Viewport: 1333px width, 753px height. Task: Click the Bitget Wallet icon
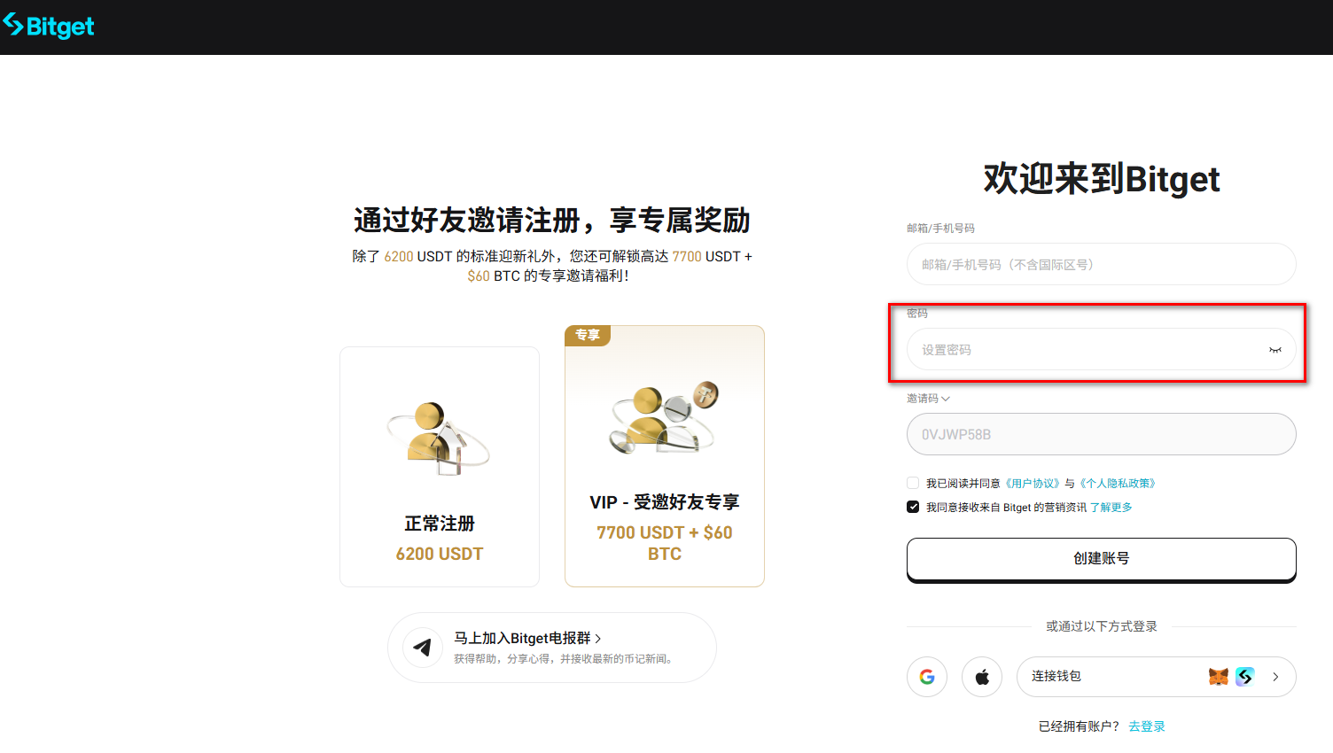click(x=1245, y=677)
